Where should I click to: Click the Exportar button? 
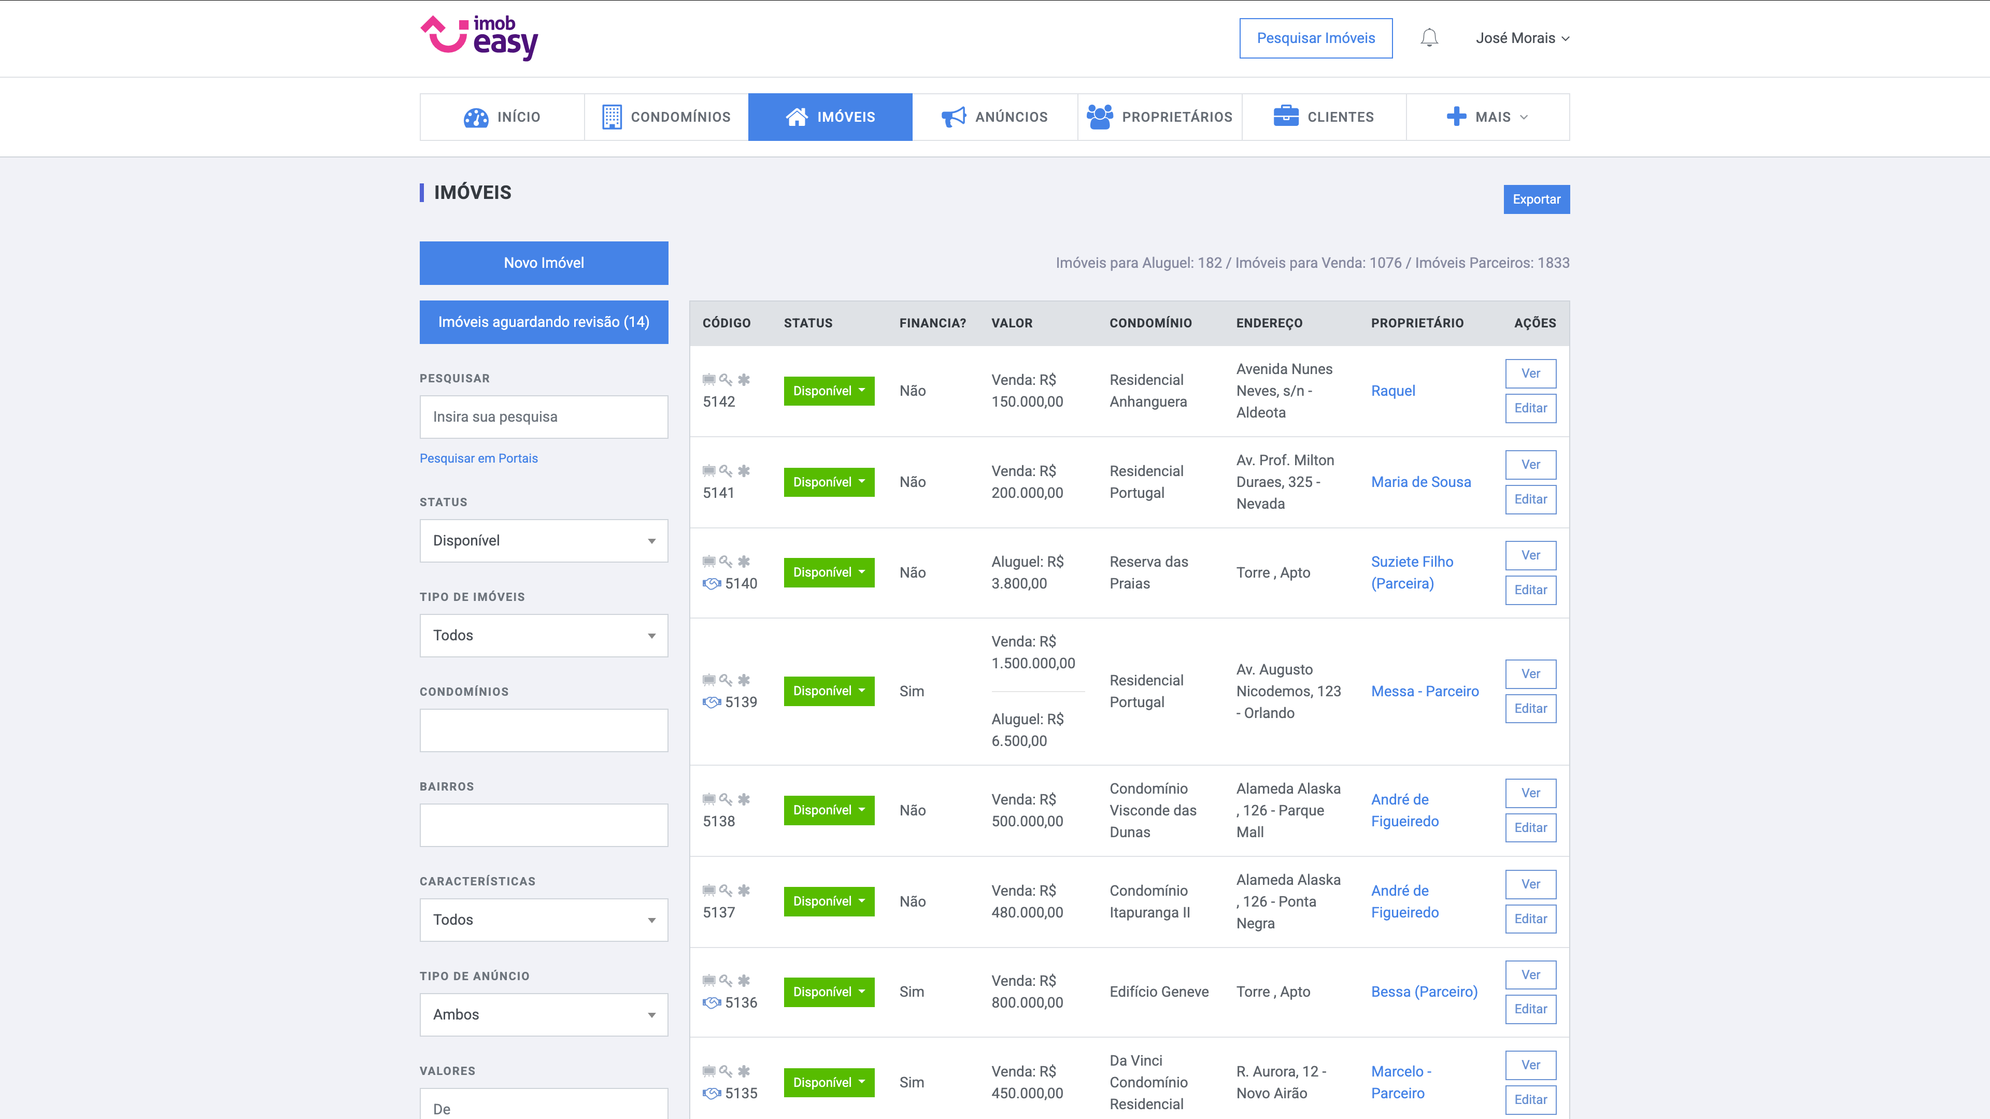coord(1536,199)
